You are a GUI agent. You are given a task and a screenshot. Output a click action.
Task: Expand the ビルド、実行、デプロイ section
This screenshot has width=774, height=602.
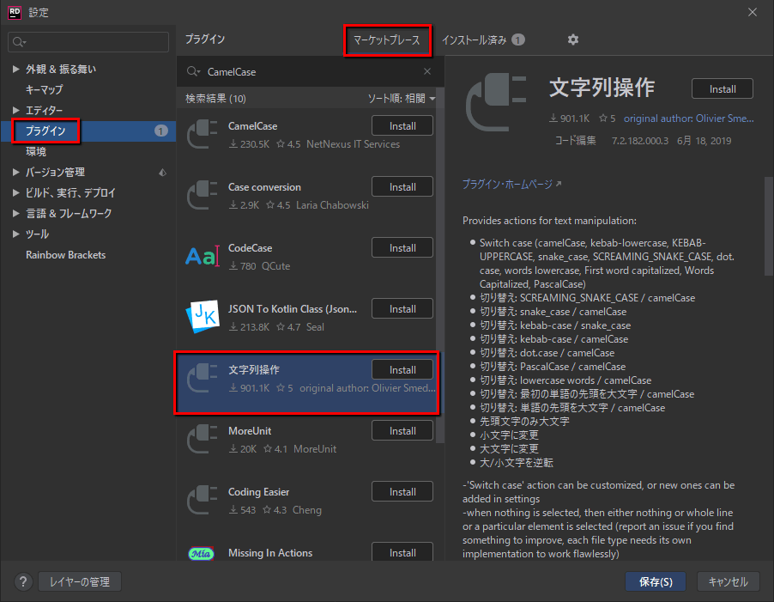pyautogui.click(x=15, y=192)
